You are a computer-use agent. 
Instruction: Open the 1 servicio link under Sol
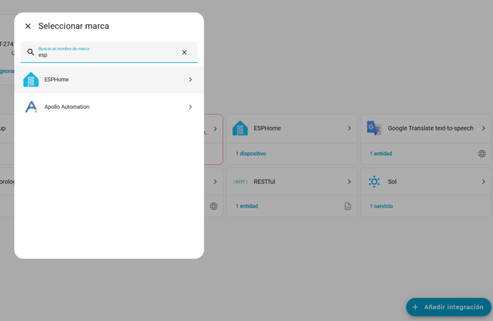point(381,206)
